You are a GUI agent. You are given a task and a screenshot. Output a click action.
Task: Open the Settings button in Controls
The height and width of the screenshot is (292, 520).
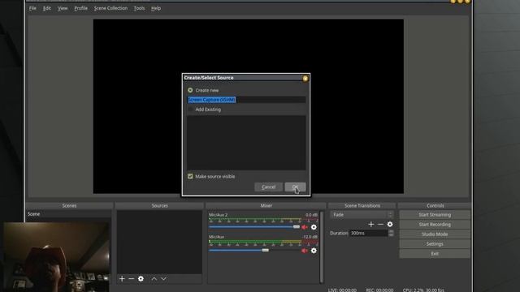pyautogui.click(x=435, y=244)
